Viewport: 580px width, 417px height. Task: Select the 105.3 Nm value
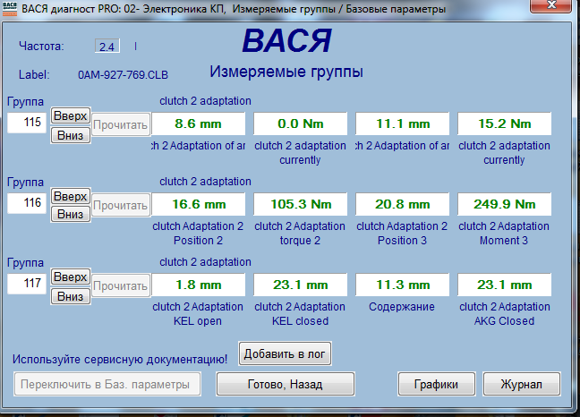coord(301,204)
